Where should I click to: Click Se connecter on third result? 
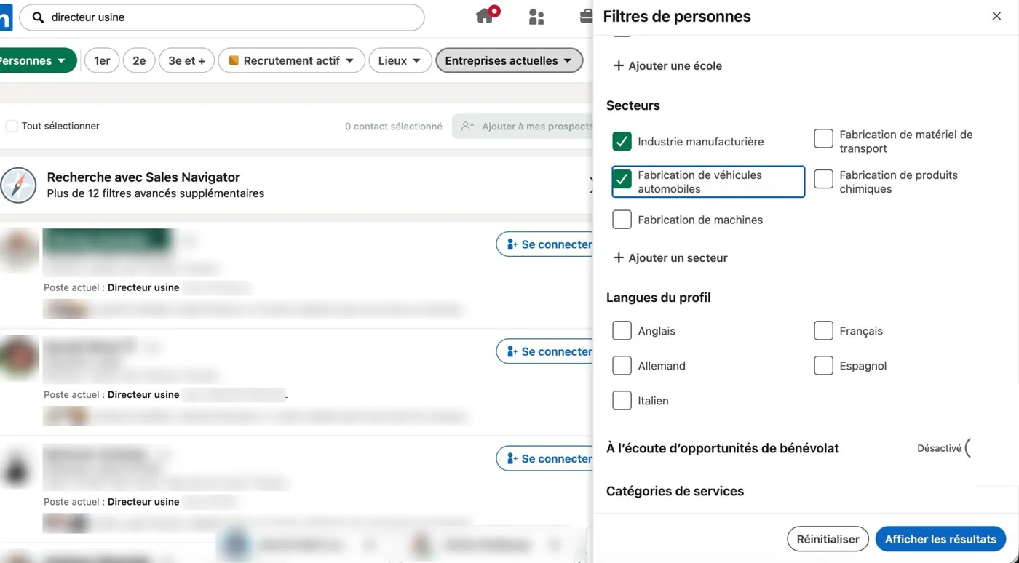[545, 458]
